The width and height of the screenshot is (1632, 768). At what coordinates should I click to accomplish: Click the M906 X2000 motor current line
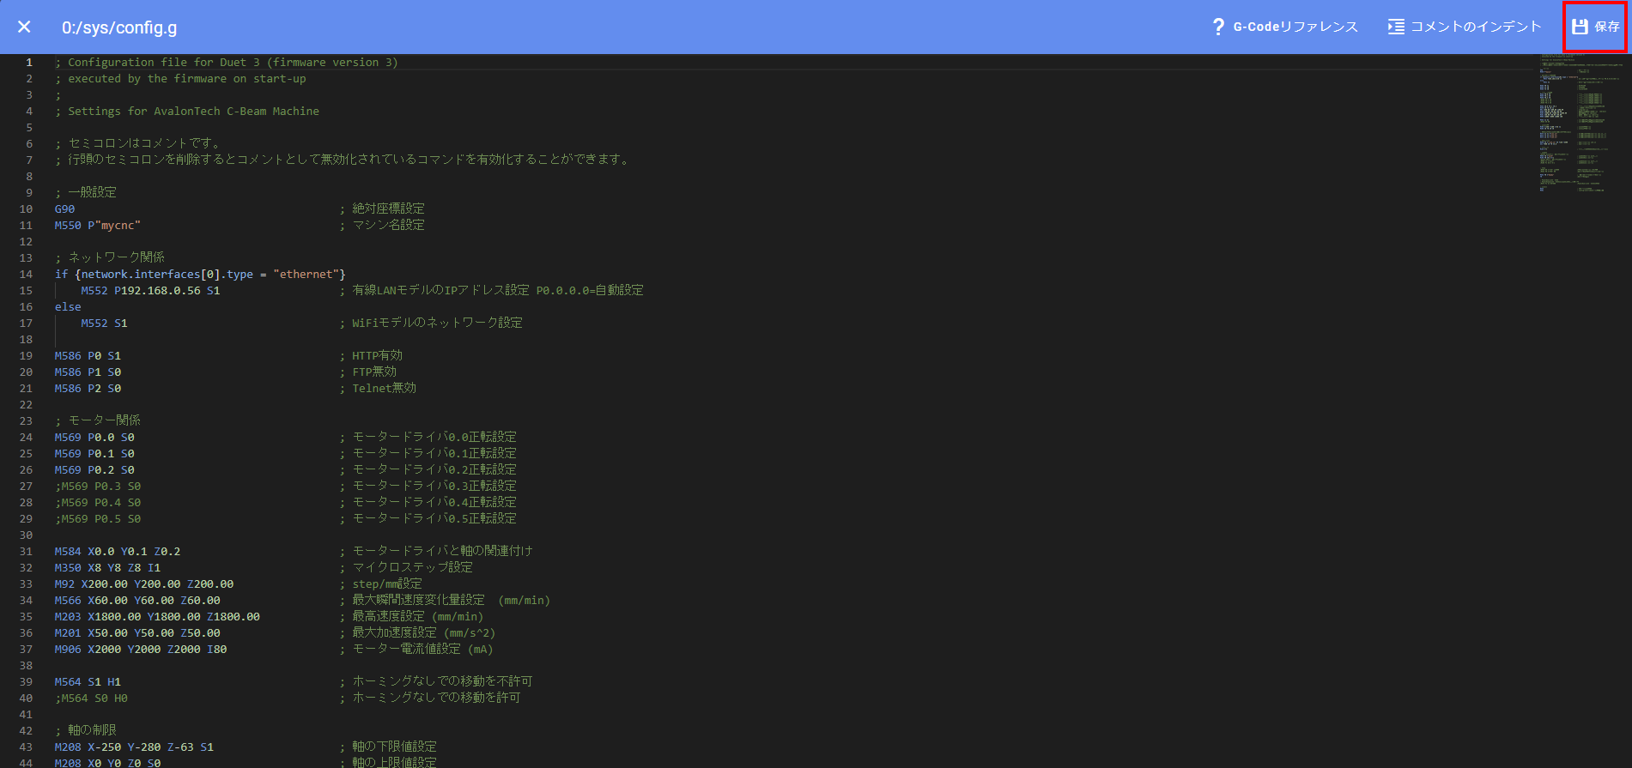click(x=141, y=650)
